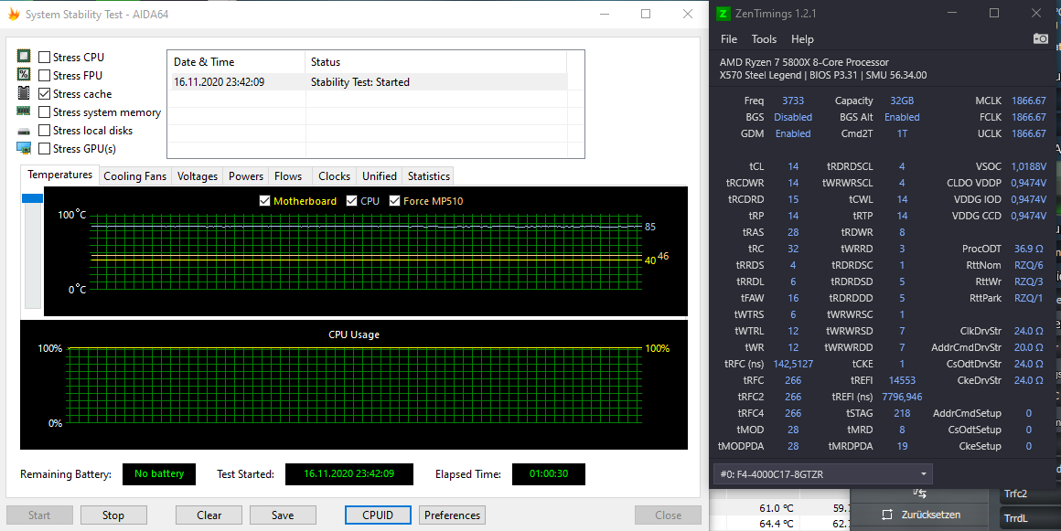Enable the Stress system memory checkbox
This screenshot has width=1061, height=531.
tap(44, 112)
